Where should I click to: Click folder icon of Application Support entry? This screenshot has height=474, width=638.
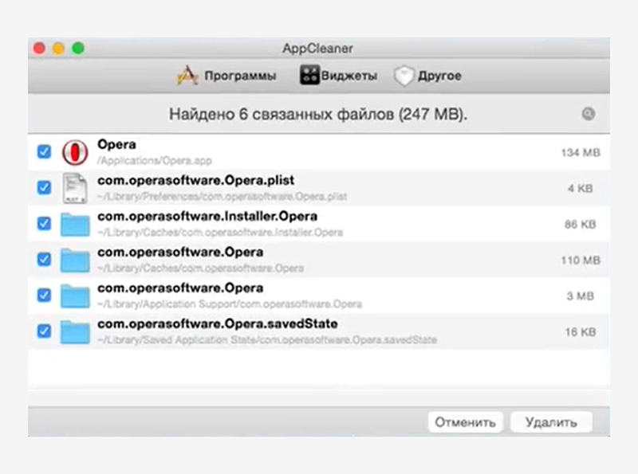75,296
